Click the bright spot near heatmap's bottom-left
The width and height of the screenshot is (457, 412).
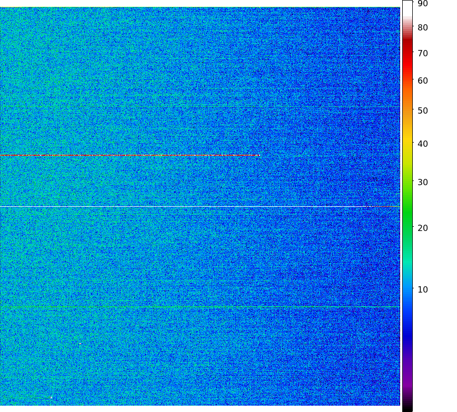pos(51,397)
